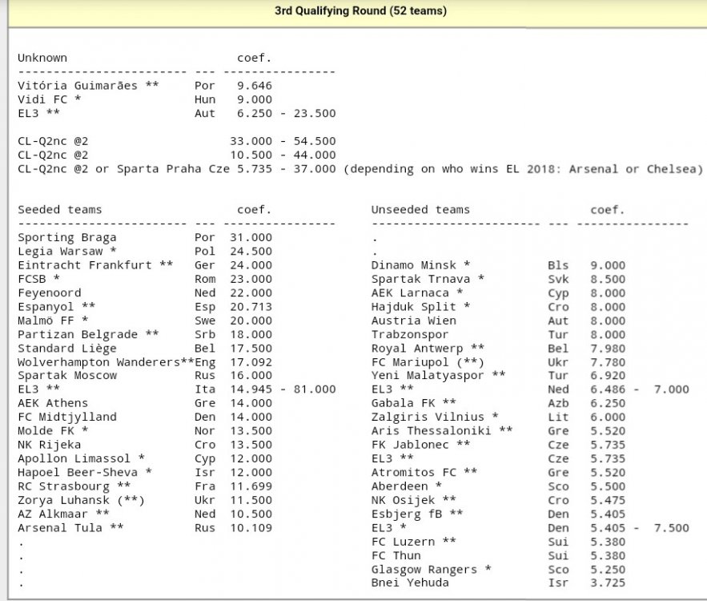The image size is (707, 601).
Task: Click the 3rd Qualifying Round header
Action: pyautogui.click(x=360, y=10)
